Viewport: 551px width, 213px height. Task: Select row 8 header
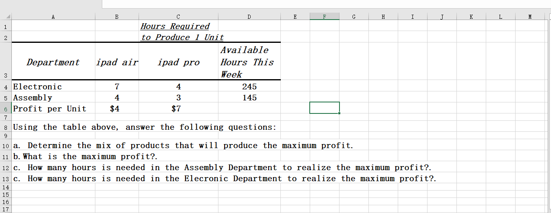(6, 127)
